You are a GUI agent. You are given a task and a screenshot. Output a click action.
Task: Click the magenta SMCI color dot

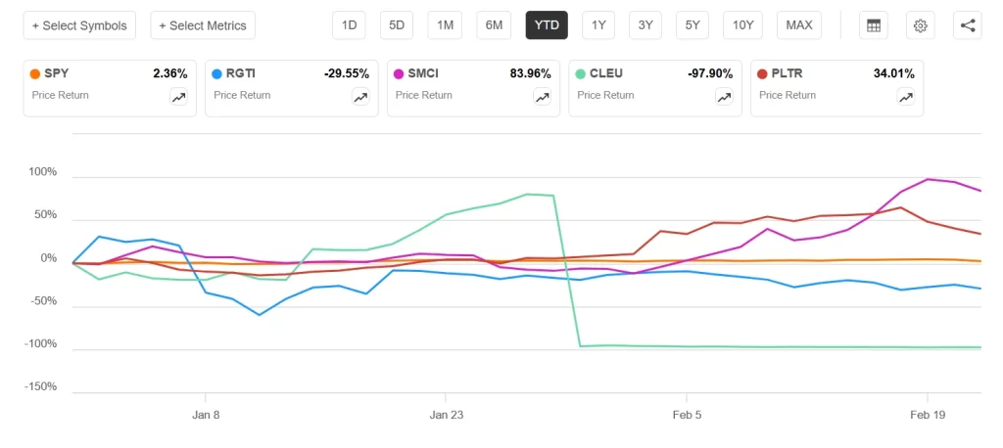click(399, 74)
